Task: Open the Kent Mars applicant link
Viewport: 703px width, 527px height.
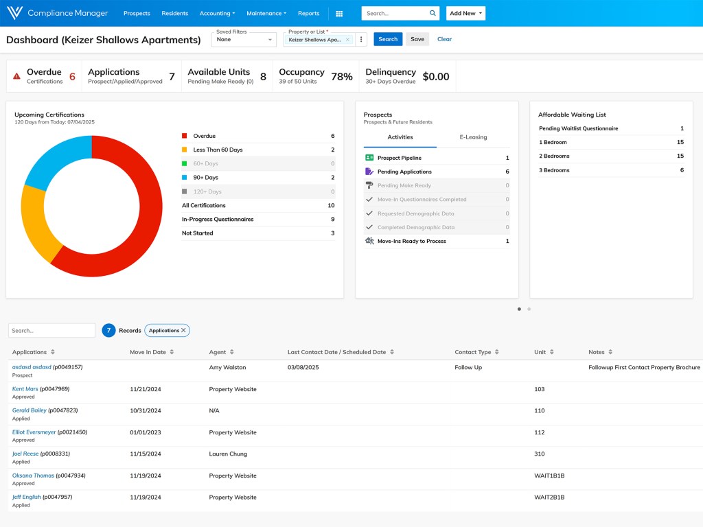Action: click(x=25, y=389)
